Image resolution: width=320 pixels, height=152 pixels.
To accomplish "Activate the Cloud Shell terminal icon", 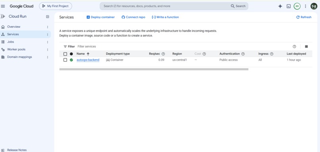I will click(x=289, y=6).
